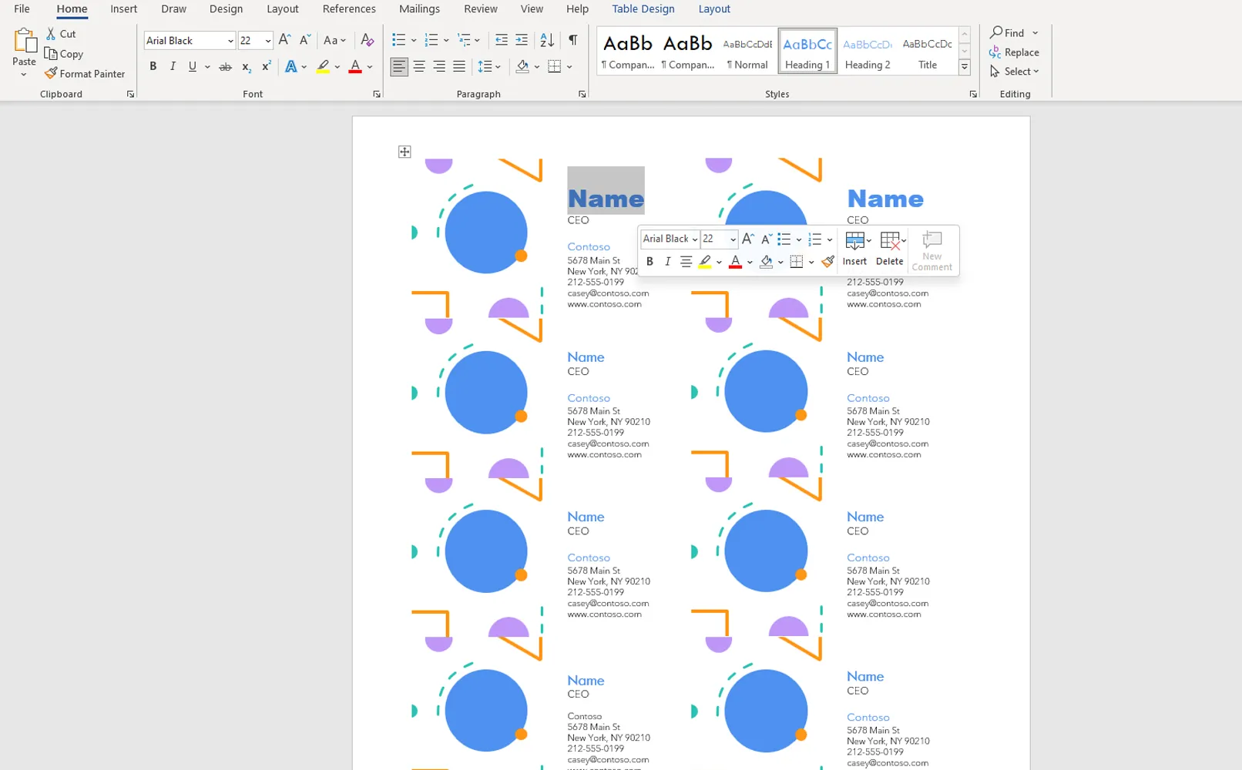Click the Paste clipboard icon
This screenshot has width=1242, height=770.
24,41
